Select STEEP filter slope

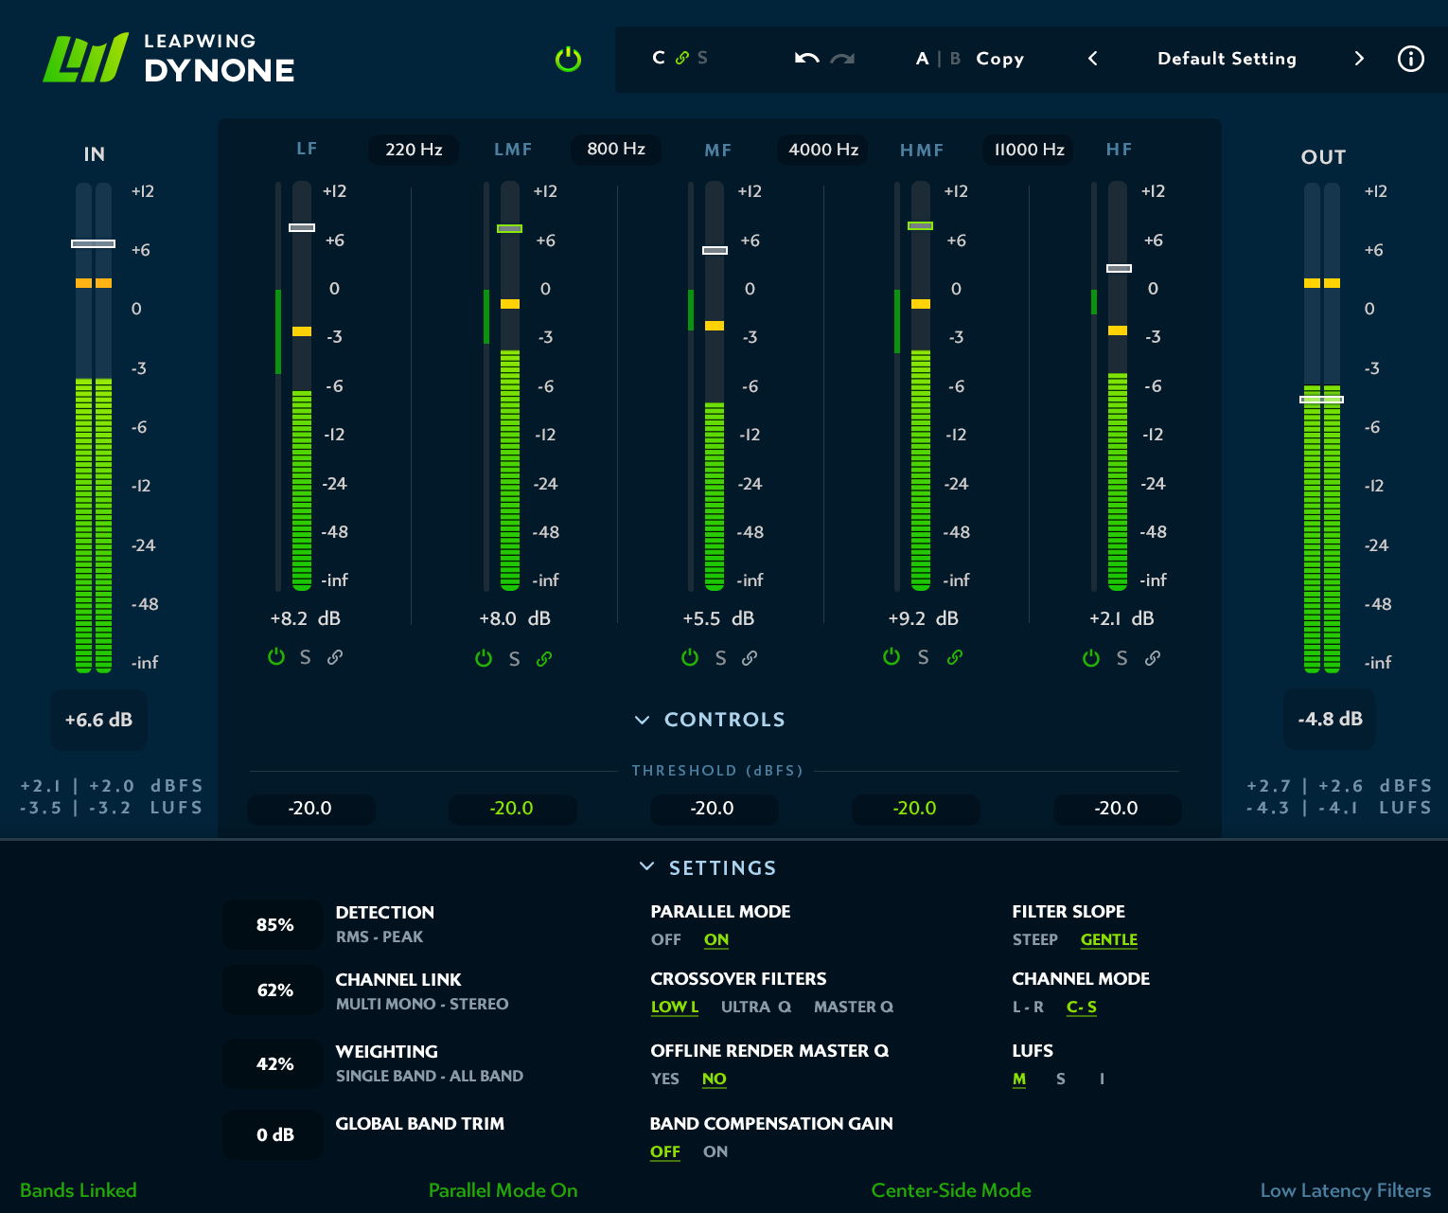tap(1033, 939)
